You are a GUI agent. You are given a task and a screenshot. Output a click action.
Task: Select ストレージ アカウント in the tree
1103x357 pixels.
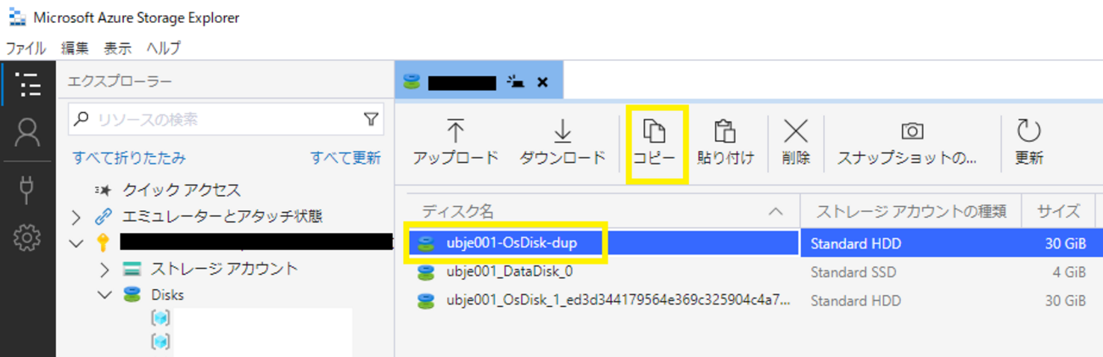(x=225, y=269)
